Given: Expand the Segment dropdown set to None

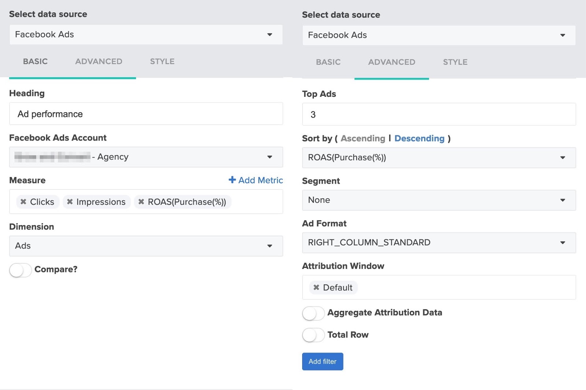Looking at the screenshot, I should 439,200.
